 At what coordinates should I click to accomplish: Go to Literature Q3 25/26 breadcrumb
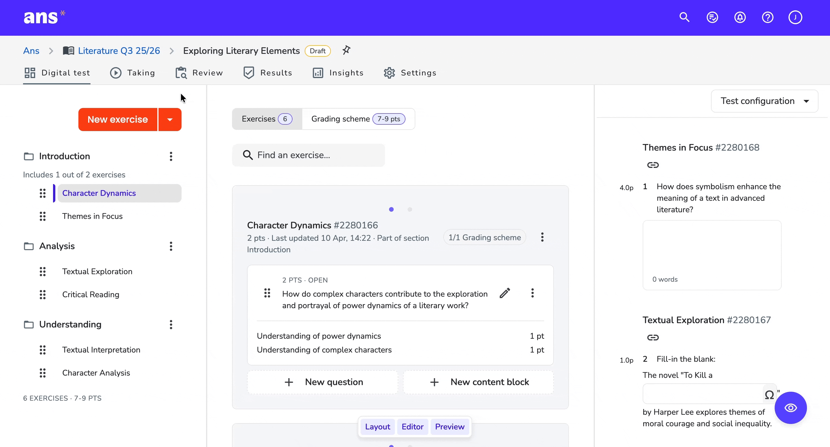[119, 51]
